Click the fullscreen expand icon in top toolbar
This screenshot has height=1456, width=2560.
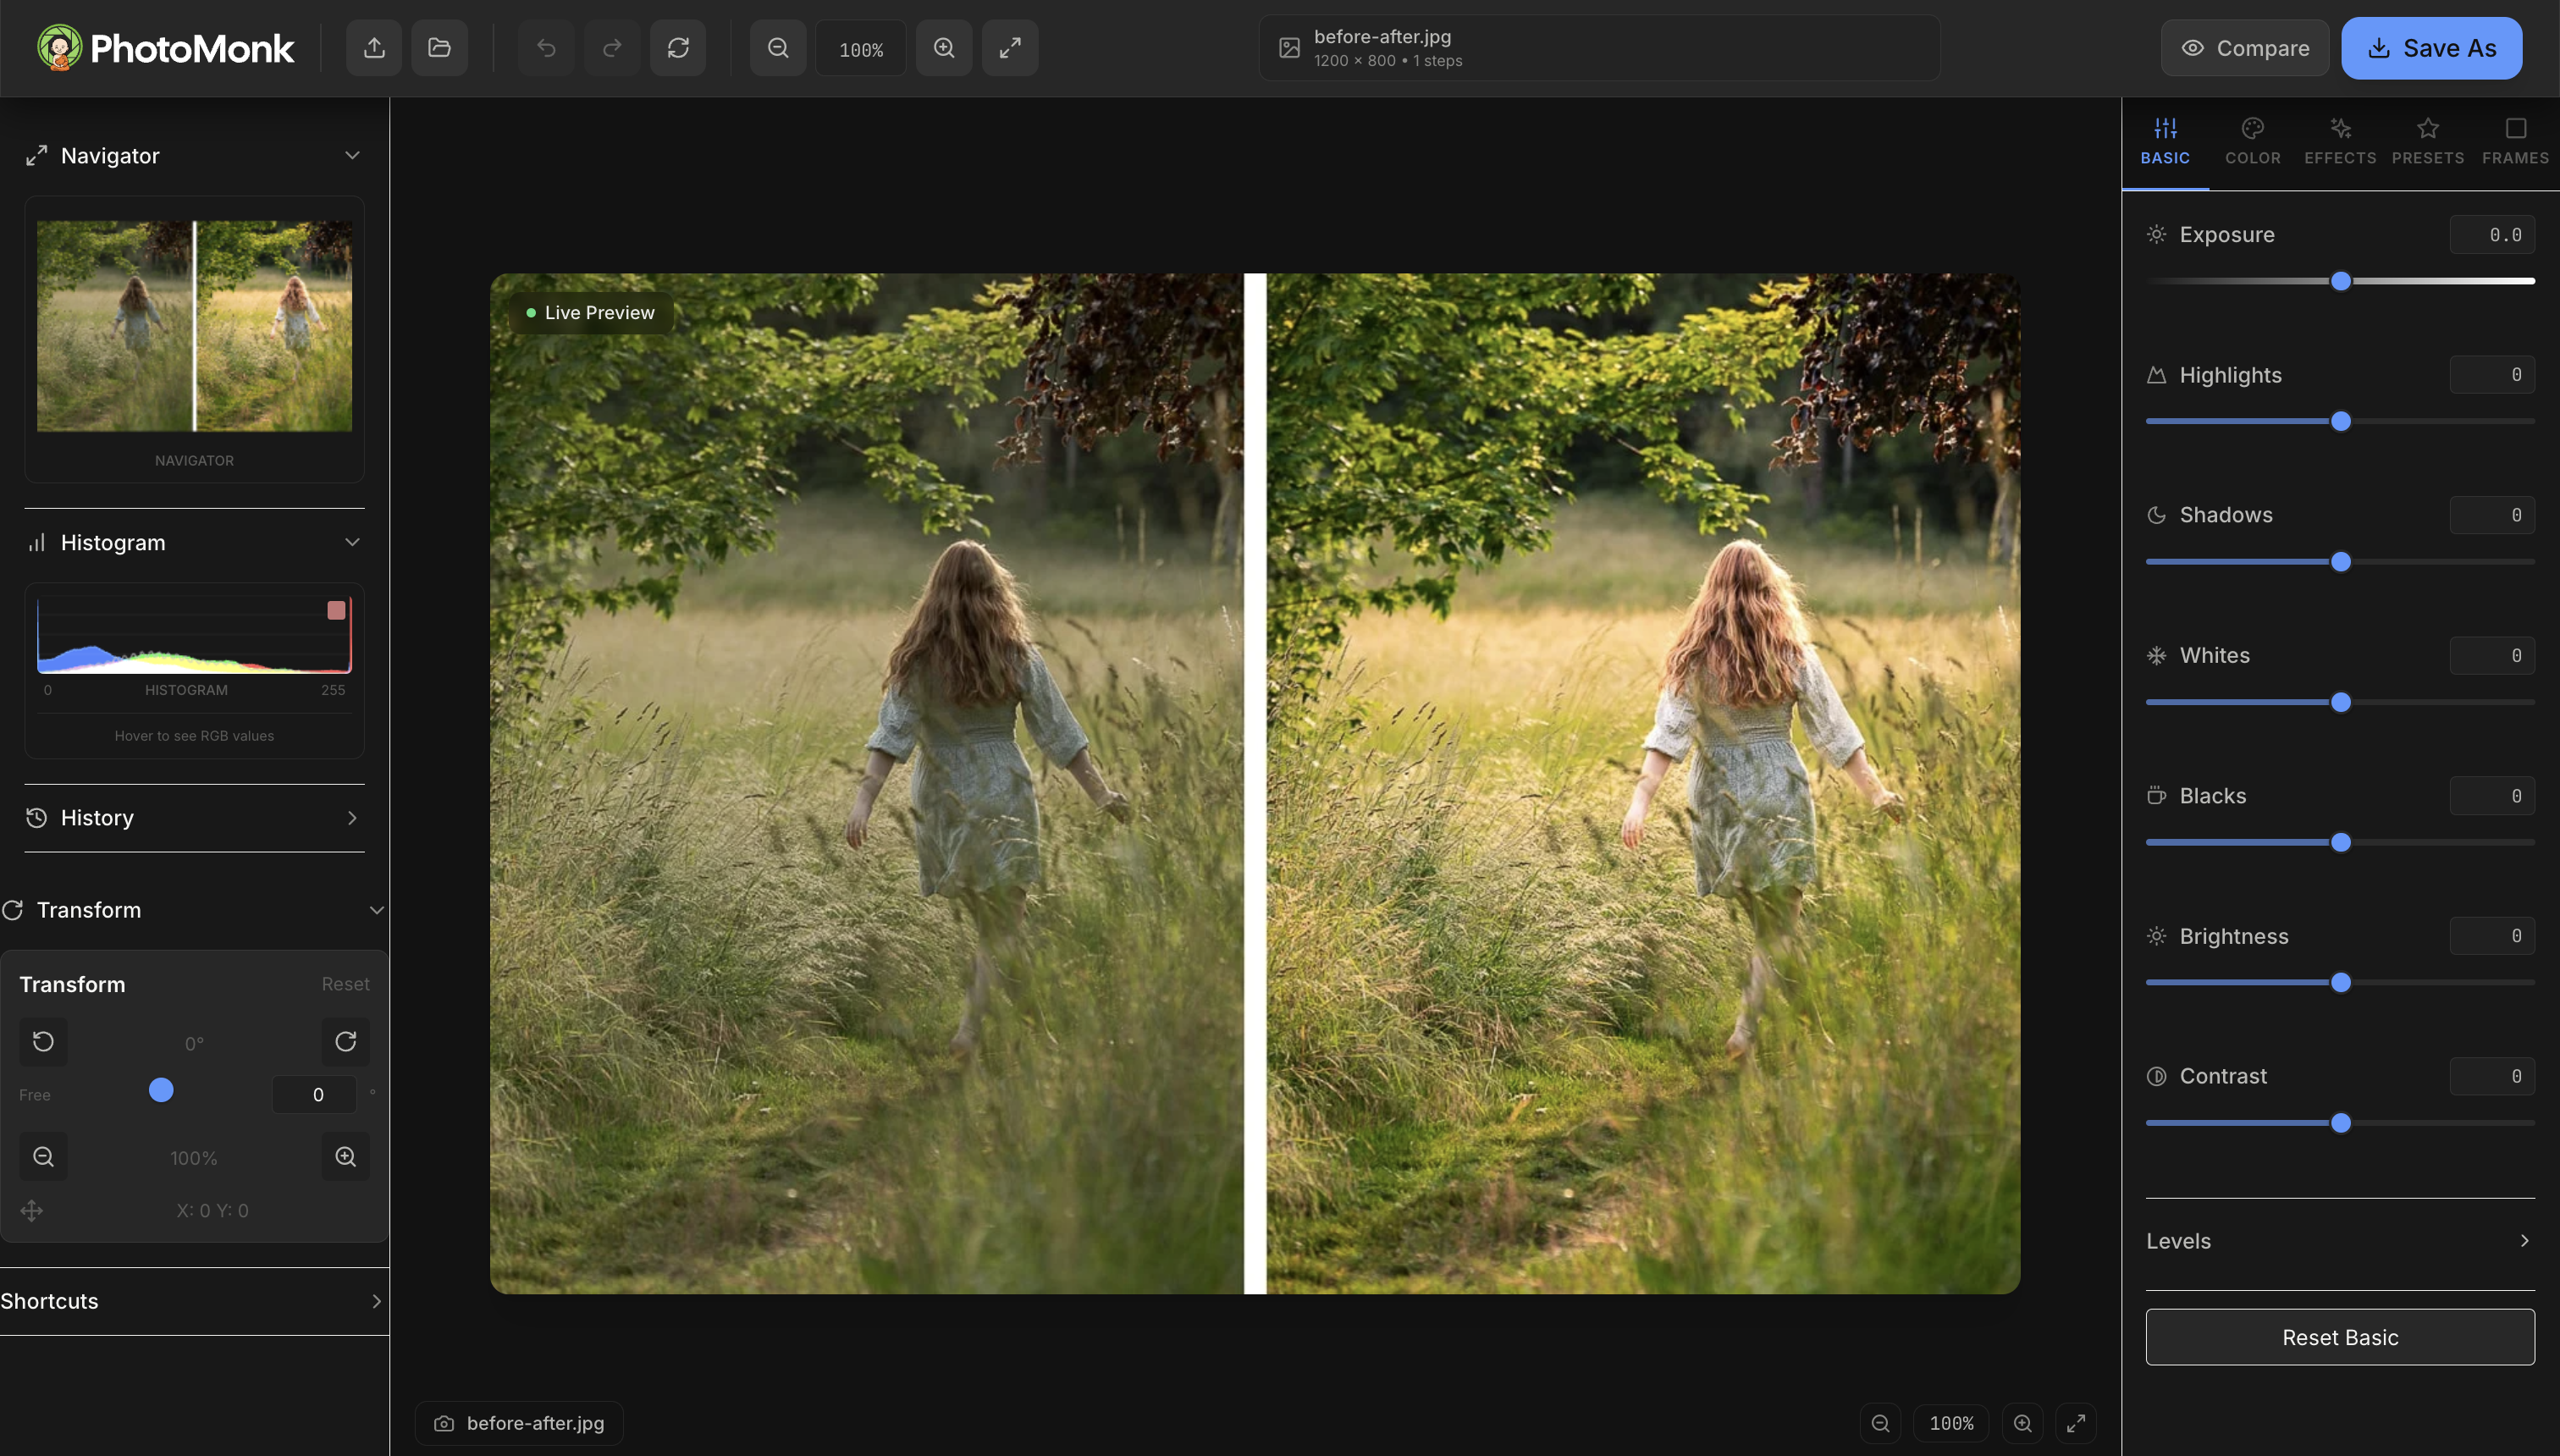coord(1010,48)
